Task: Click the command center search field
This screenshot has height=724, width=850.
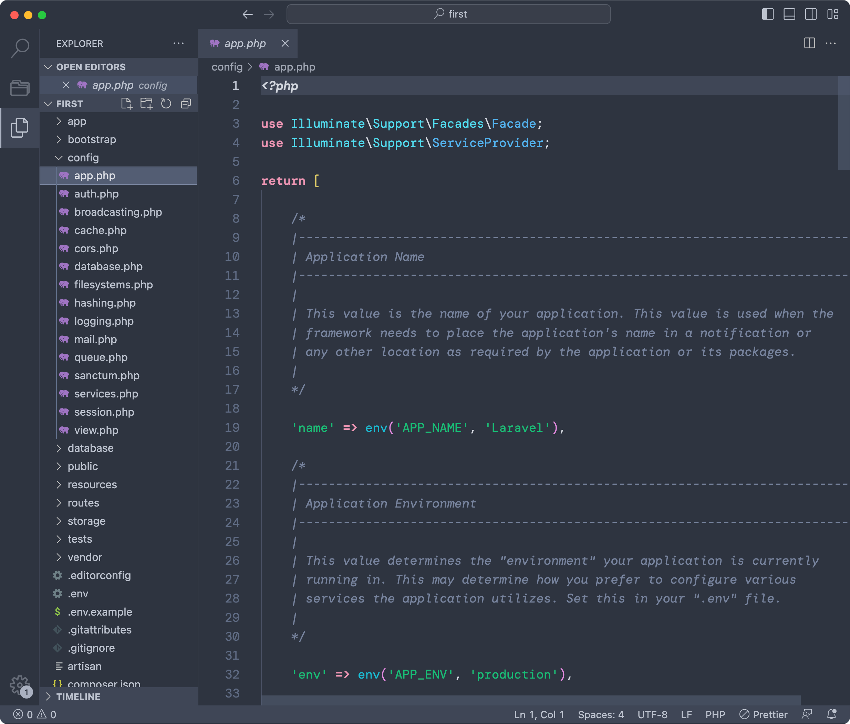Action: [448, 14]
